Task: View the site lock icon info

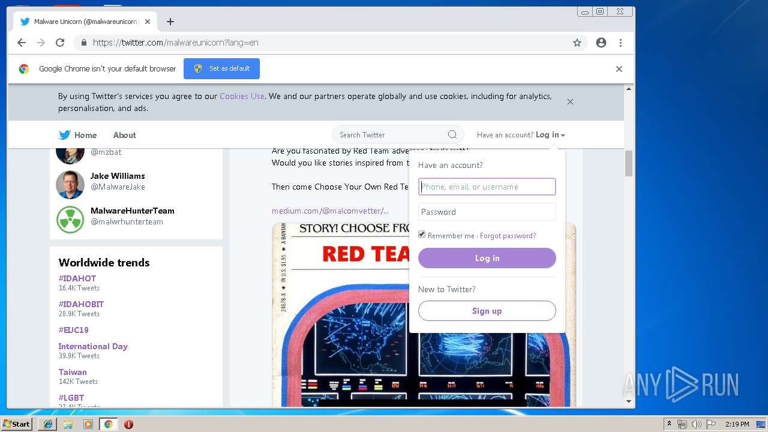Action: tap(83, 43)
